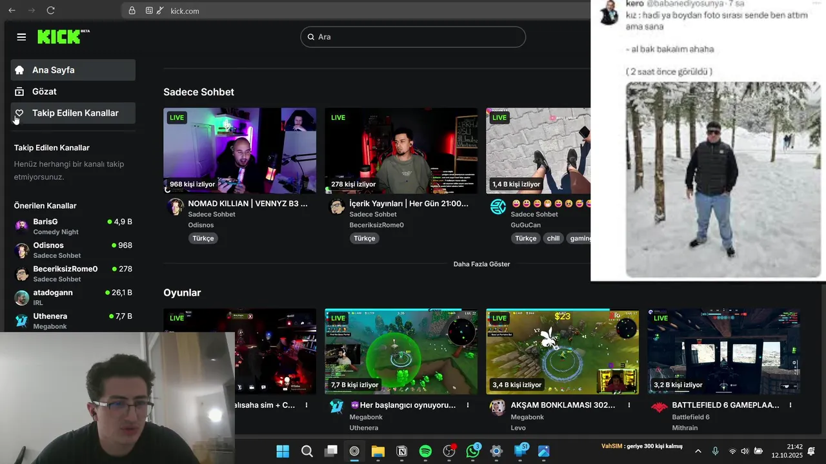Viewport: 826px width, 464px height.
Task: Open Task View on taskbar
Action: point(331,451)
